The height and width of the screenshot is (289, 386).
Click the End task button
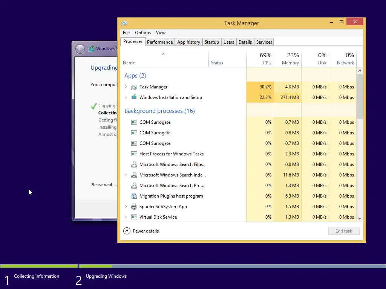tap(344, 231)
